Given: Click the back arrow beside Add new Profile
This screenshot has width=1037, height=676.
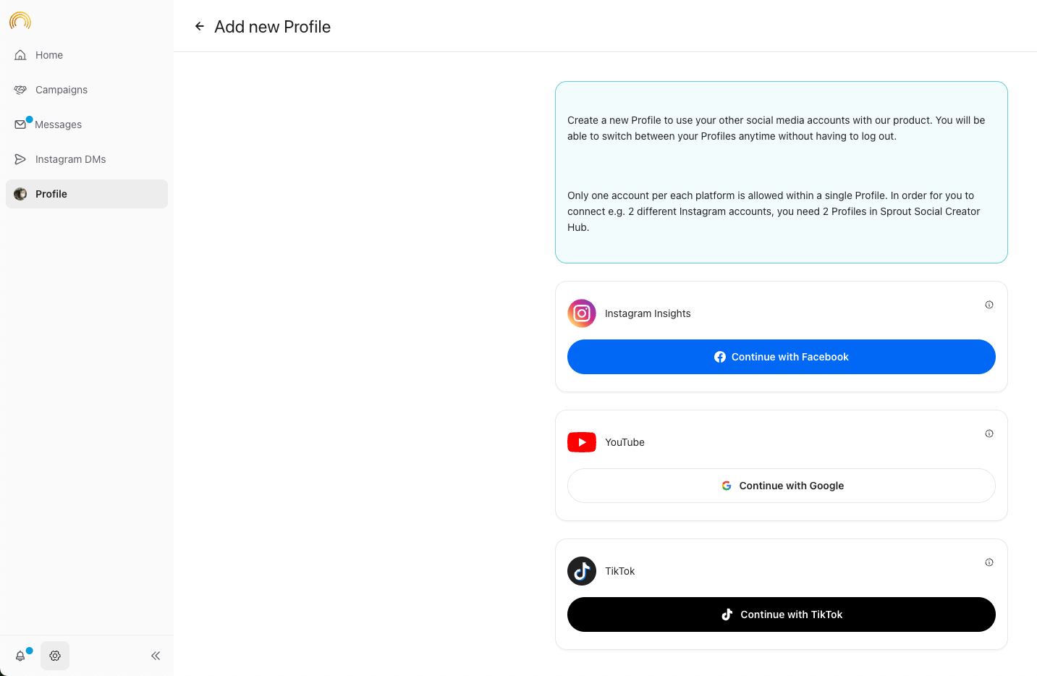Looking at the screenshot, I should click(200, 26).
